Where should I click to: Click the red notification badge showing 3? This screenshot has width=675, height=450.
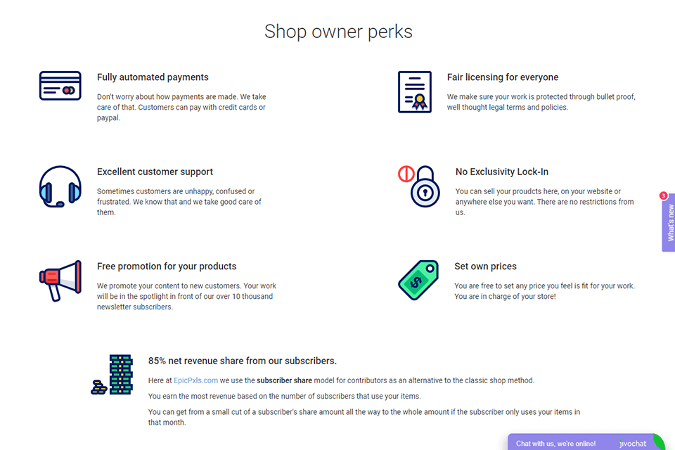click(663, 195)
